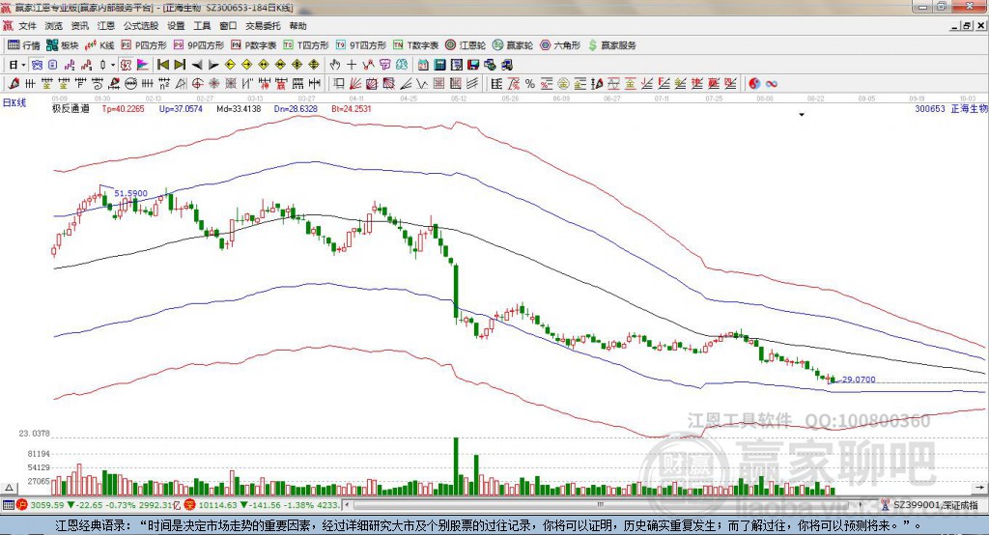The width and height of the screenshot is (989, 535).
Task: Click the red 沪 Shanghai index icon
Action: [x=22, y=505]
